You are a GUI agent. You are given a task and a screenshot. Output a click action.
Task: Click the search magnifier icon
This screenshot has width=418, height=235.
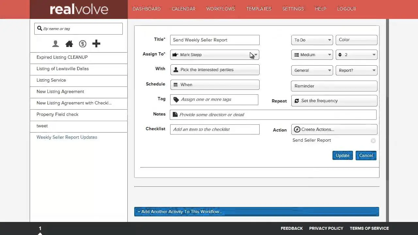(x=40, y=28)
